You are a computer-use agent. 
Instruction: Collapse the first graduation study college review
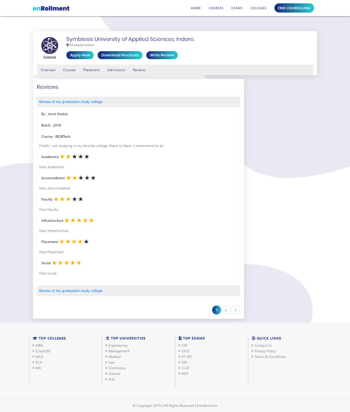click(138, 102)
